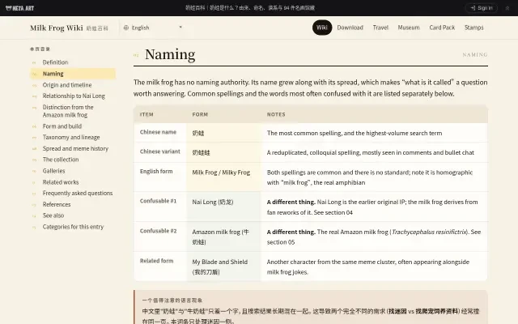Viewport: 518px width, 324px height.
Task: Click the gray NAMING label at right
Action: 475,55
